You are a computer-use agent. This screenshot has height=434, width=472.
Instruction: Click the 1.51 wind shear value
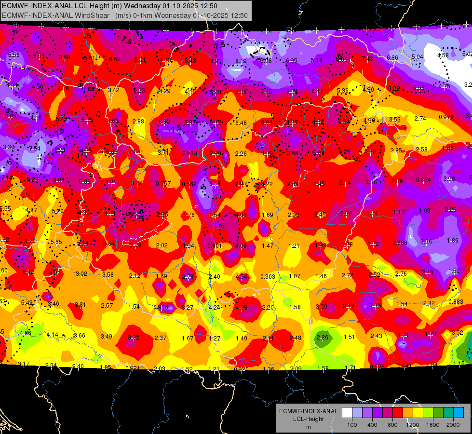click(349, 337)
